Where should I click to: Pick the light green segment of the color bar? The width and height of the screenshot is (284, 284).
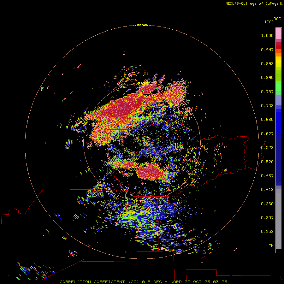(x=279, y=86)
